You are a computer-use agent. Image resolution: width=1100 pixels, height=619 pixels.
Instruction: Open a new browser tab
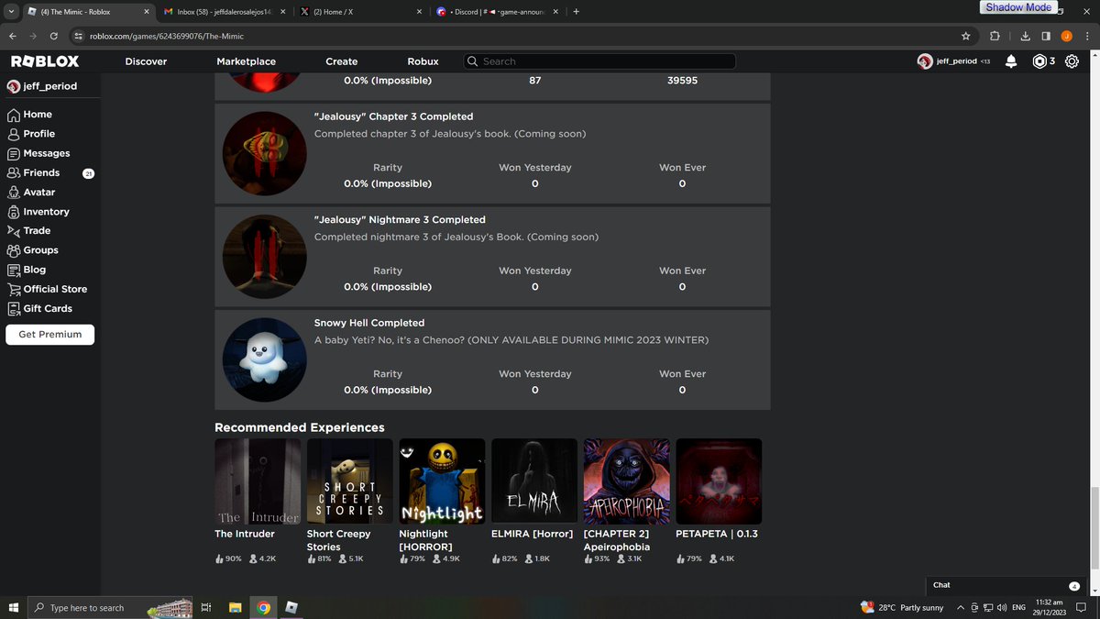[x=576, y=12]
